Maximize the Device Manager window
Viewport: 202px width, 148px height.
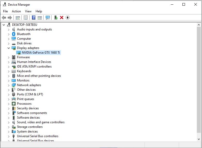click(184, 4)
